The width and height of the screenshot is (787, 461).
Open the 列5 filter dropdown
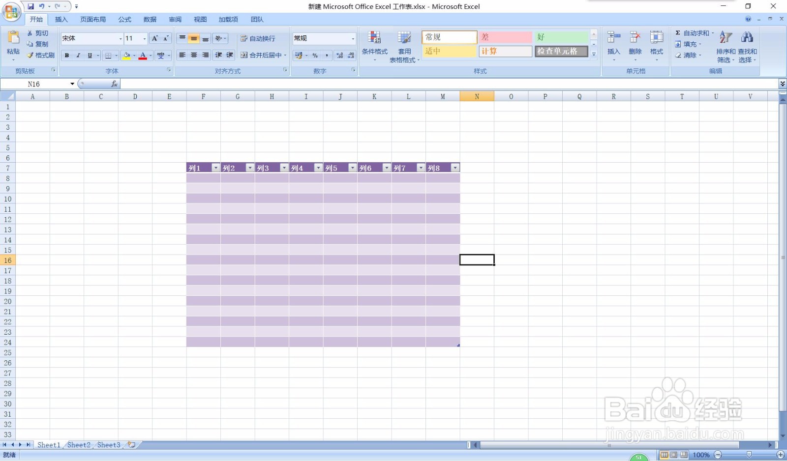tap(352, 168)
